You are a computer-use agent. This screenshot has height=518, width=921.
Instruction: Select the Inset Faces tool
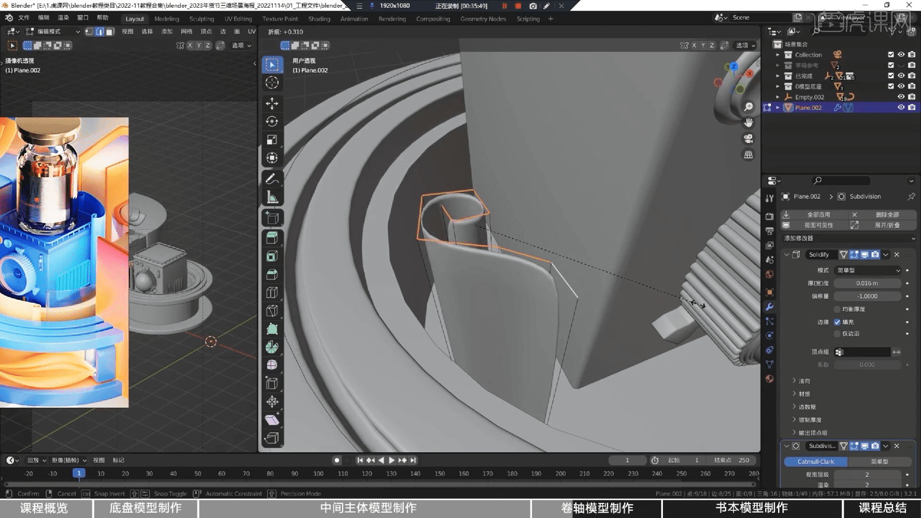pos(272,256)
